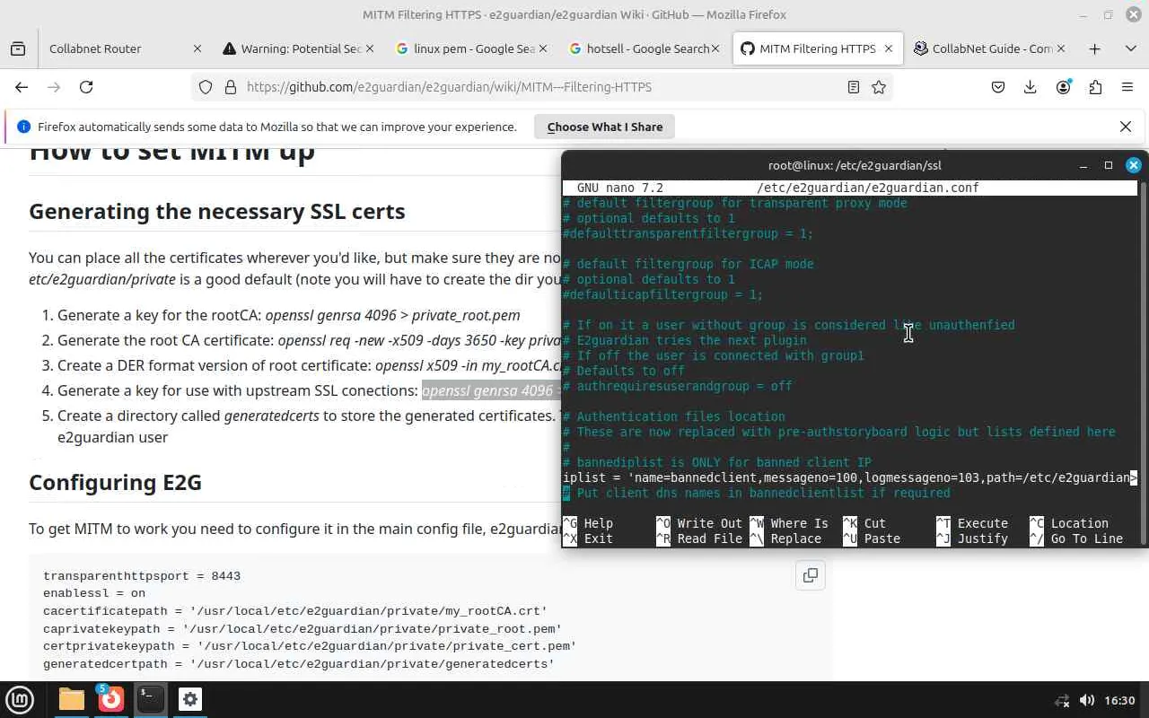Close the MITM Filtering HTTPS tab
The height and width of the screenshot is (718, 1149).
pos(889,48)
